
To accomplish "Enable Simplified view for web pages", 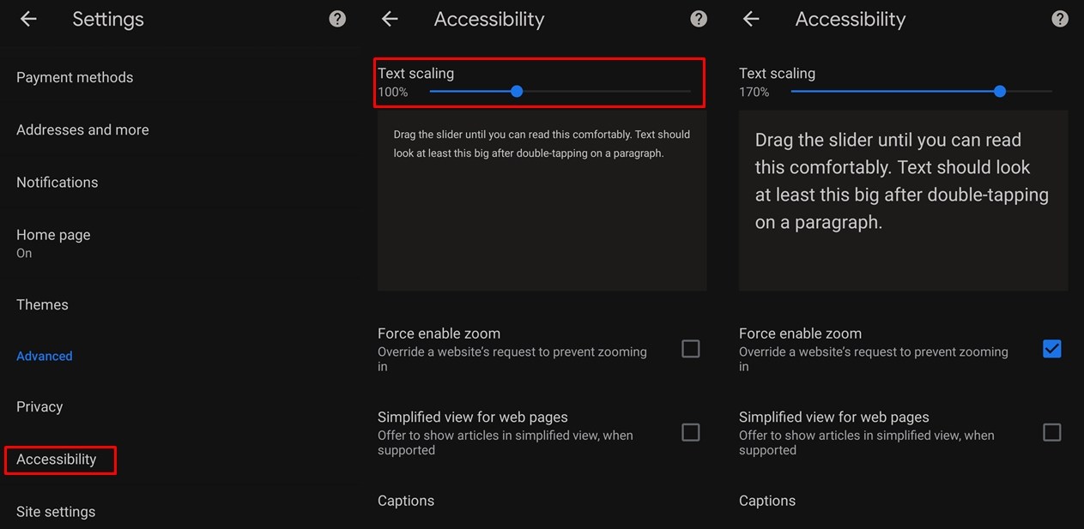I will coord(691,432).
